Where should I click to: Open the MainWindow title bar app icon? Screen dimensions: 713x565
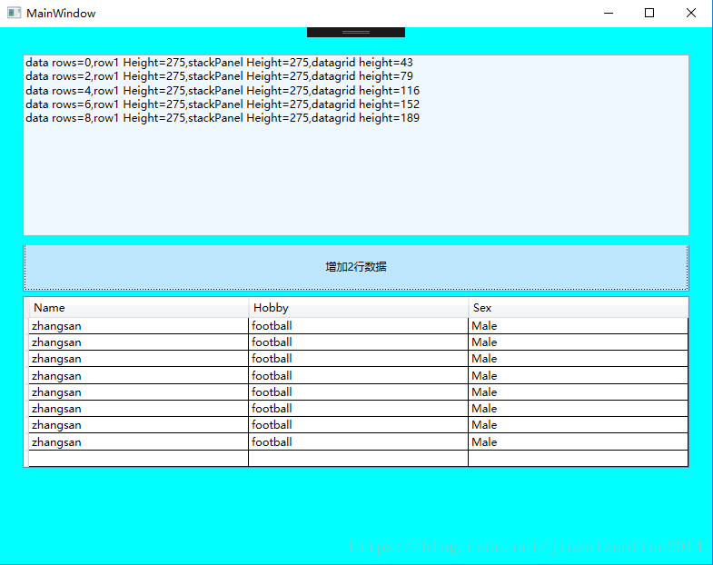[x=15, y=14]
